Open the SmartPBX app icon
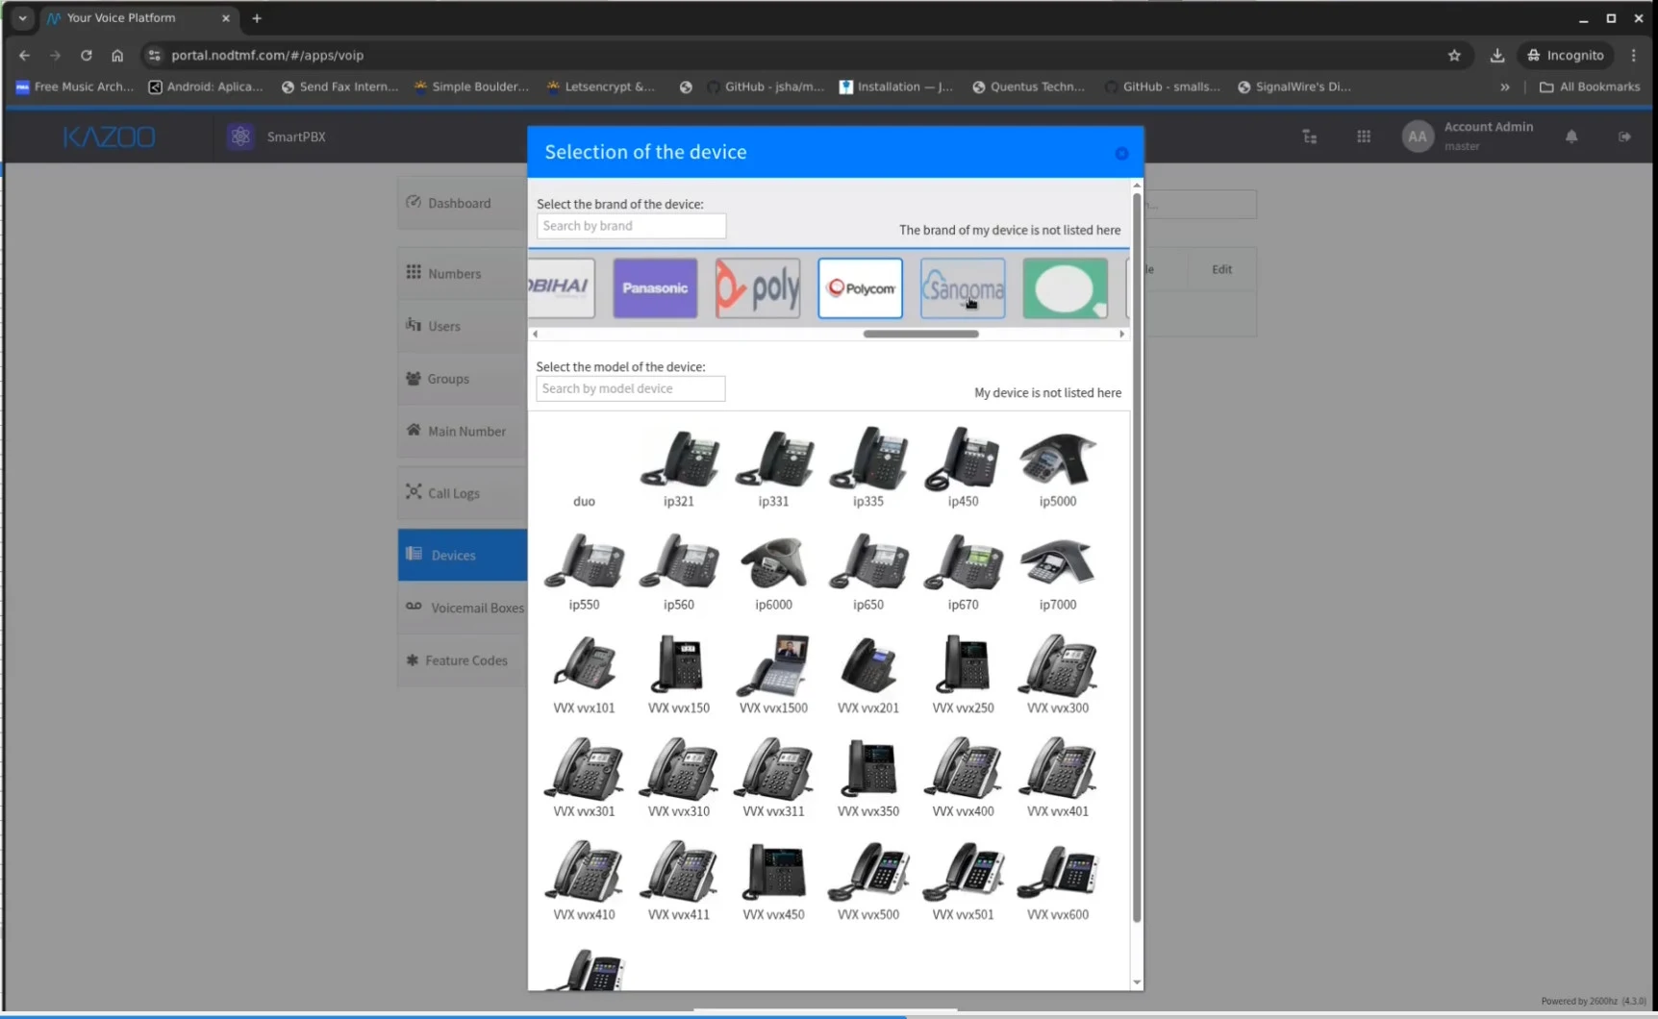The height and width of the screenshot is (1019, 1658). point(240,137)
